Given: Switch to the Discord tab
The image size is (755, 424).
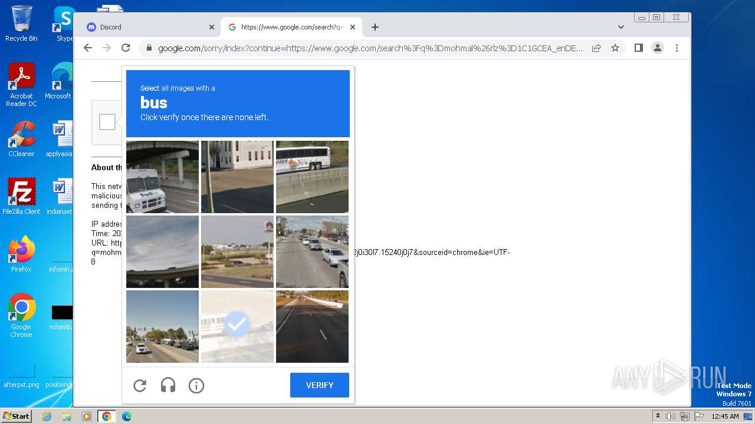Looking at the screenshot, I should click(x=150, y=27).
